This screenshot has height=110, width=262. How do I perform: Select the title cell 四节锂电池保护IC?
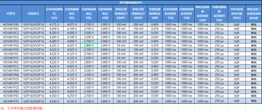point(131,2)
